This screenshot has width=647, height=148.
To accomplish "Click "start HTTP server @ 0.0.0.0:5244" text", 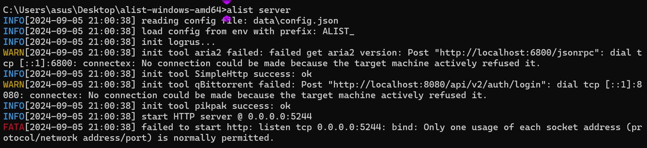I will coord(227,116).
